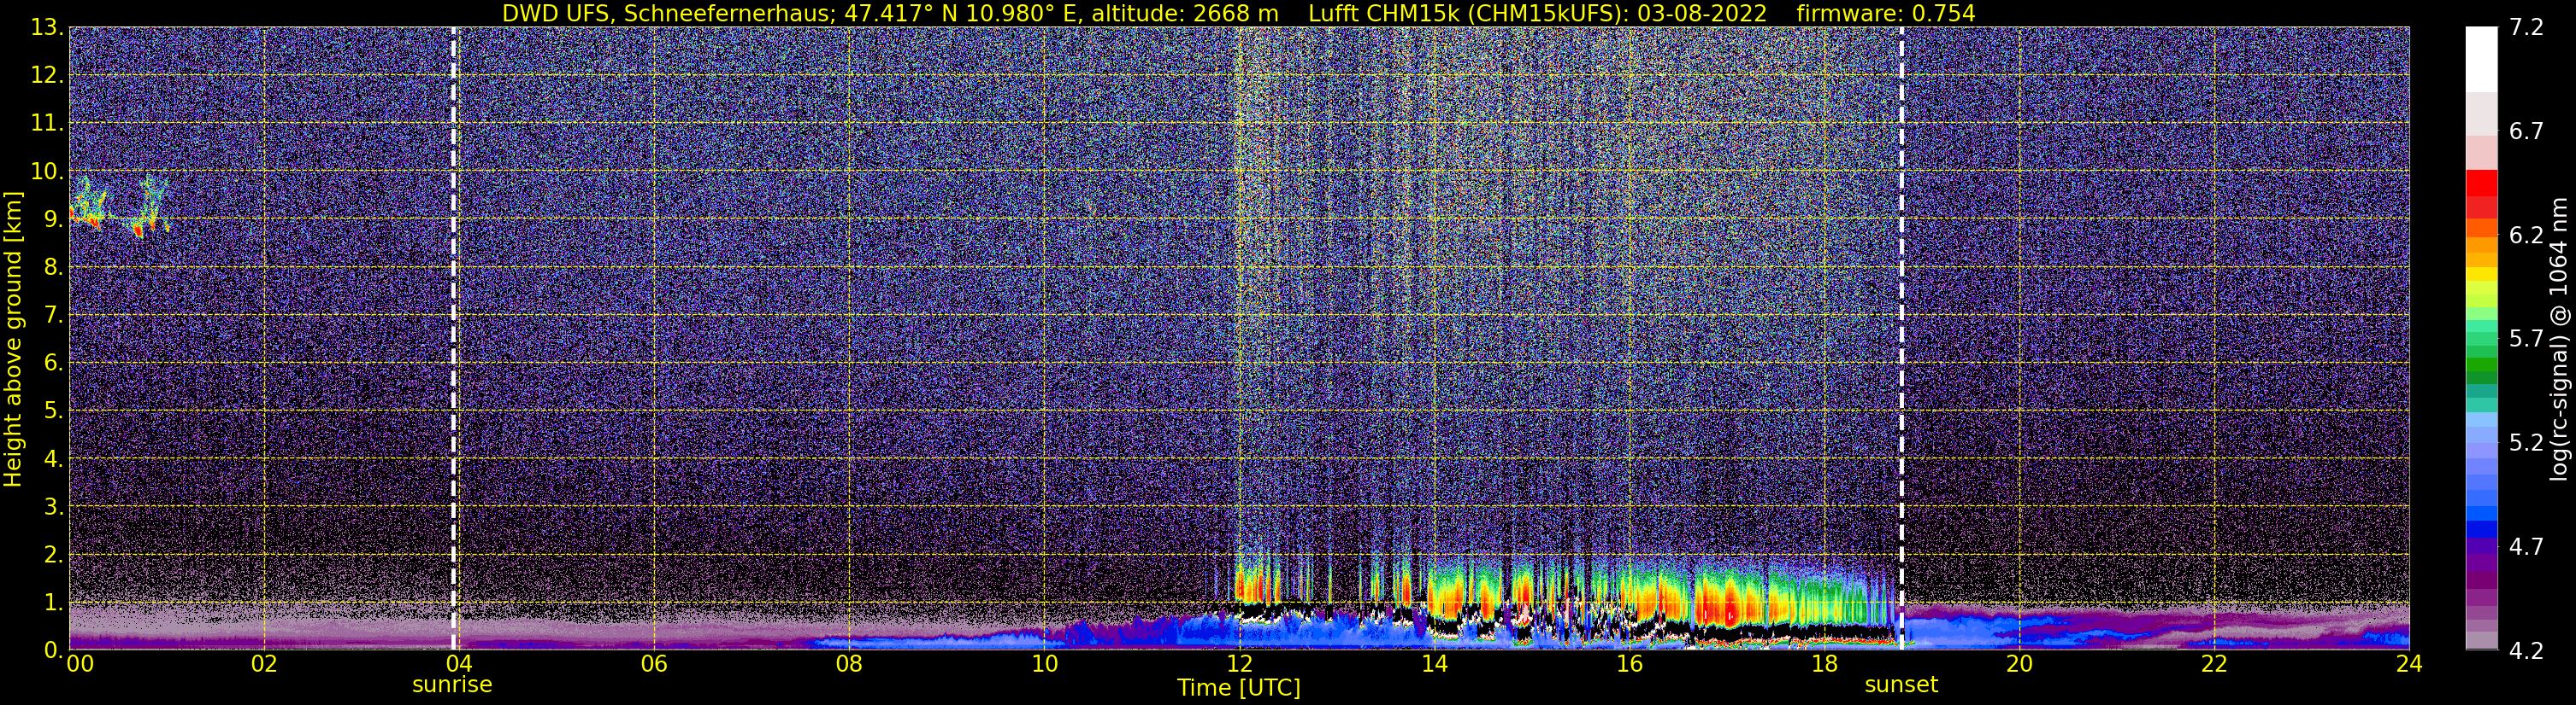Click the plot title mentioning Schneefernerhaus
Image resolution: width=2576 pixels, height=705 pixels.
(1238, 13)
